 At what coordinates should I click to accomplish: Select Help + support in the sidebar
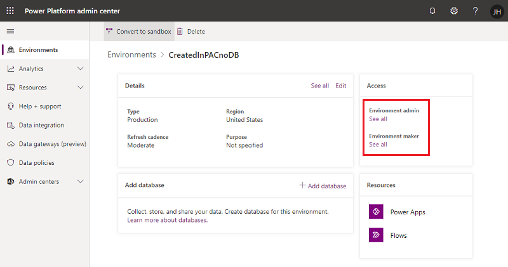(44, 106)
